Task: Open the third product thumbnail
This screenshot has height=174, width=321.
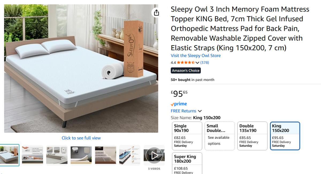Action: point(57,155)
